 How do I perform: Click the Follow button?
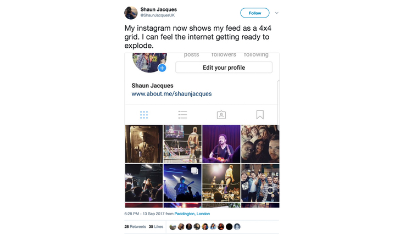[254, 13]
